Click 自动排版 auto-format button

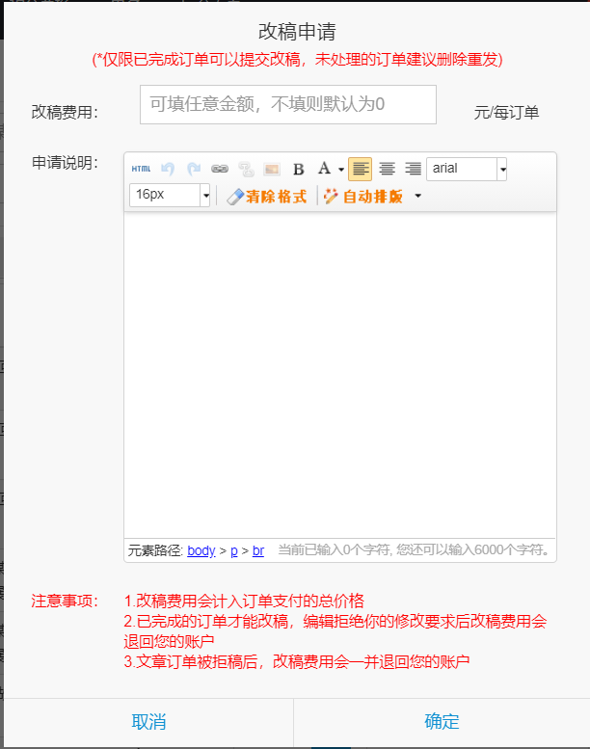tap(363, 197)
